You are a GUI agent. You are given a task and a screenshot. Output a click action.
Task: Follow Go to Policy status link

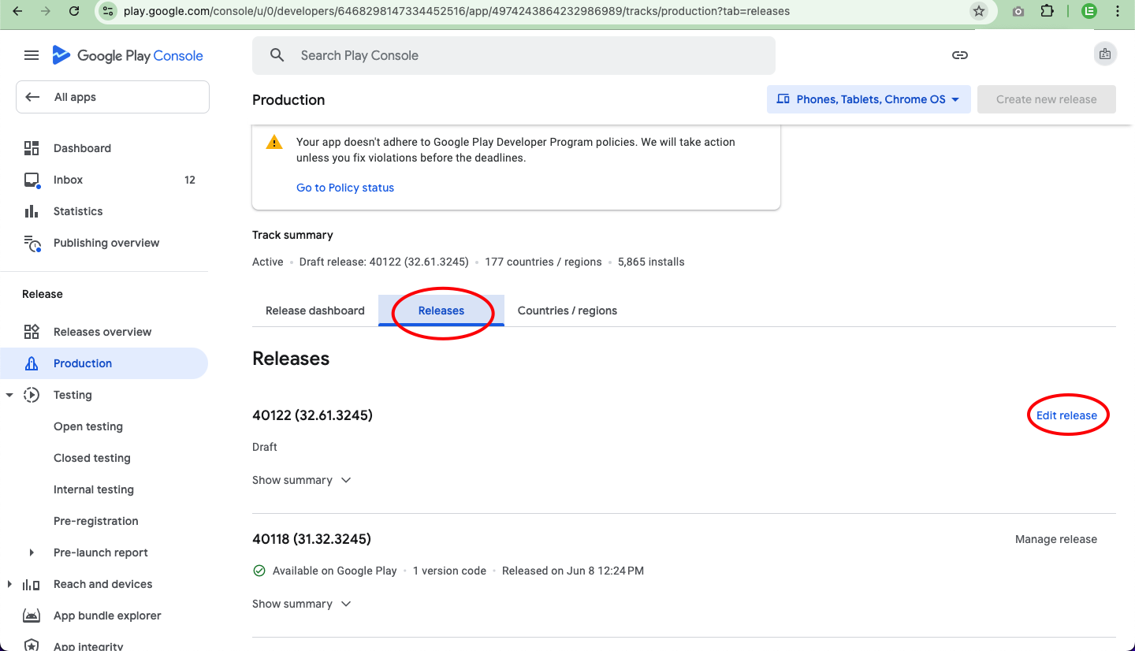345,188
